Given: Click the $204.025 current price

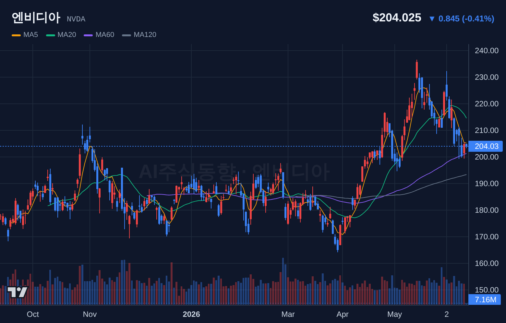Looking at the screenshot, I should [397, 18].
